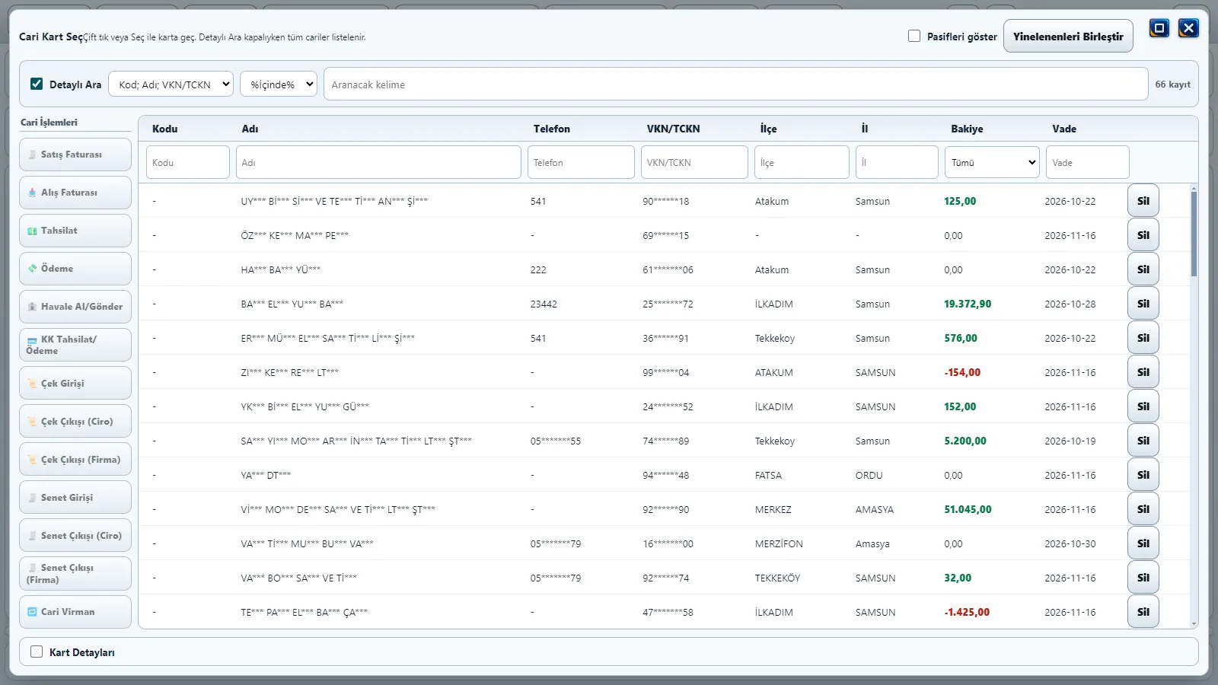Select the Tahsilat sidebar item
The image size is (1218, 685).
pyautogui.click(x=75, y=231)
